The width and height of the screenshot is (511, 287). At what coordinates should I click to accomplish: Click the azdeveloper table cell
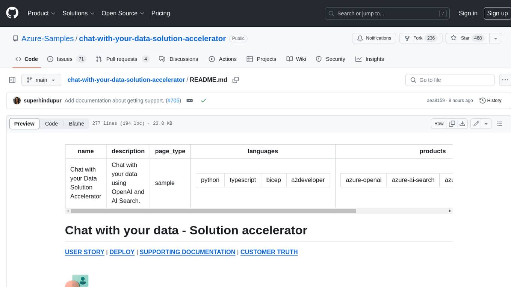coord(308,180)
